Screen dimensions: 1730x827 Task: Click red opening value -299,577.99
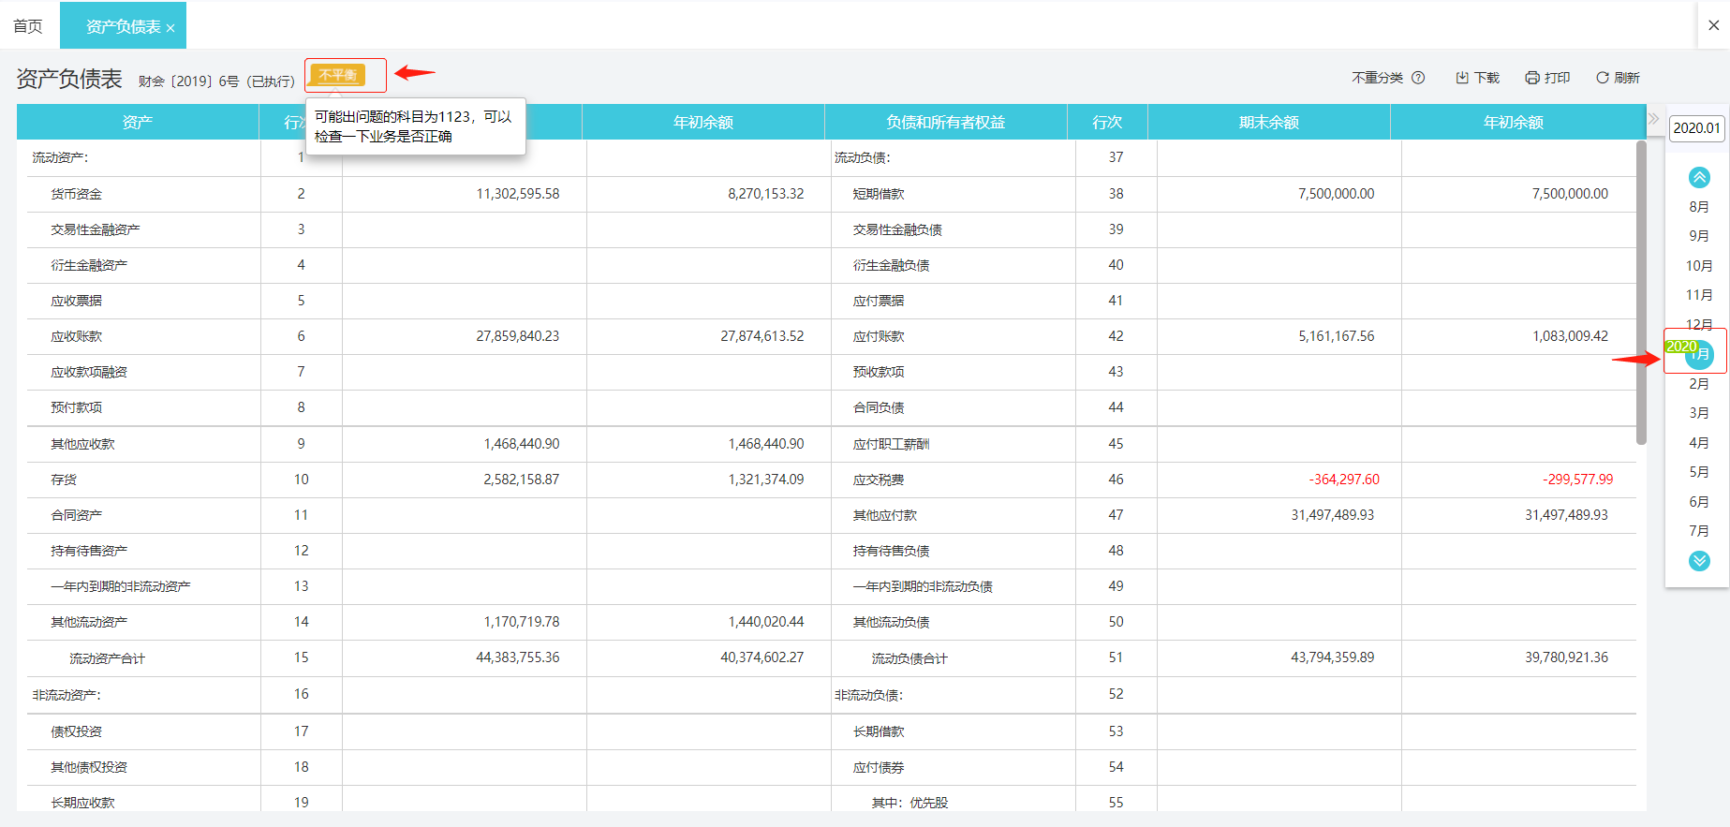click(1578, 480)
